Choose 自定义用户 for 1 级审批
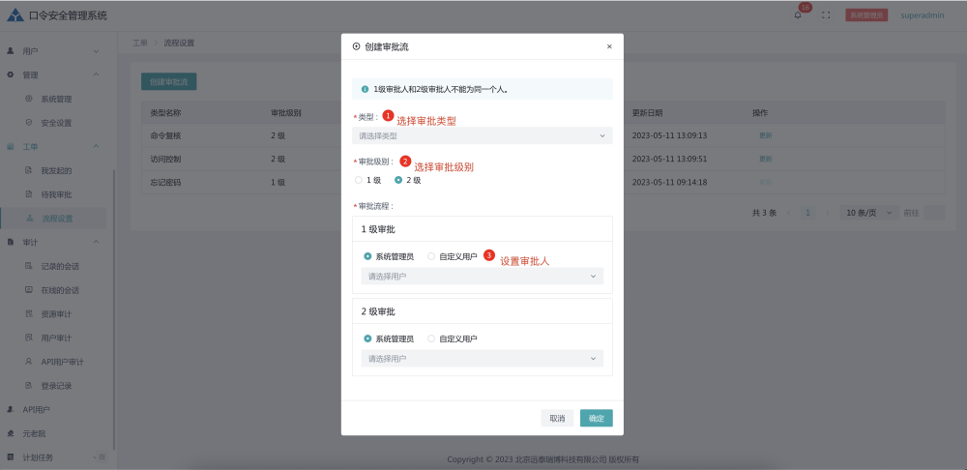The height and width of the screenshot is (470, 967). 431,256
